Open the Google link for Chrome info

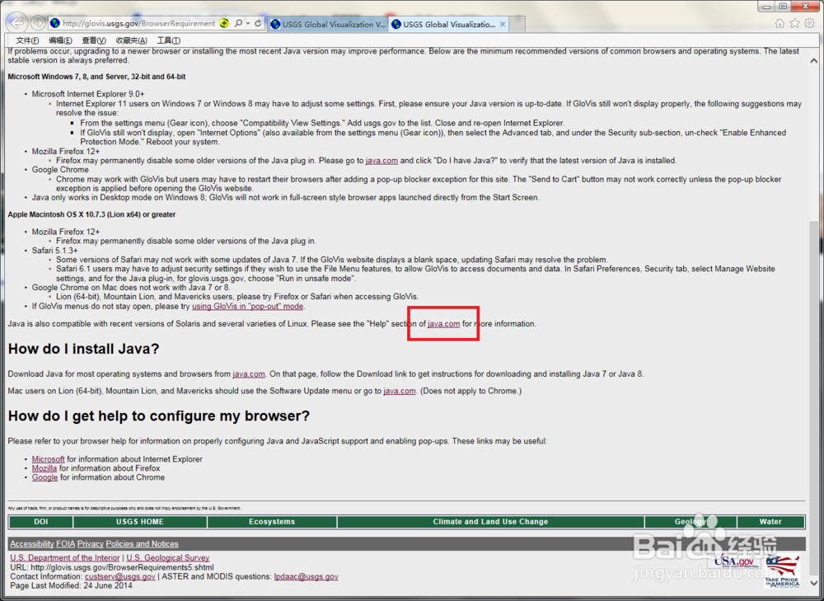[44, 477]
